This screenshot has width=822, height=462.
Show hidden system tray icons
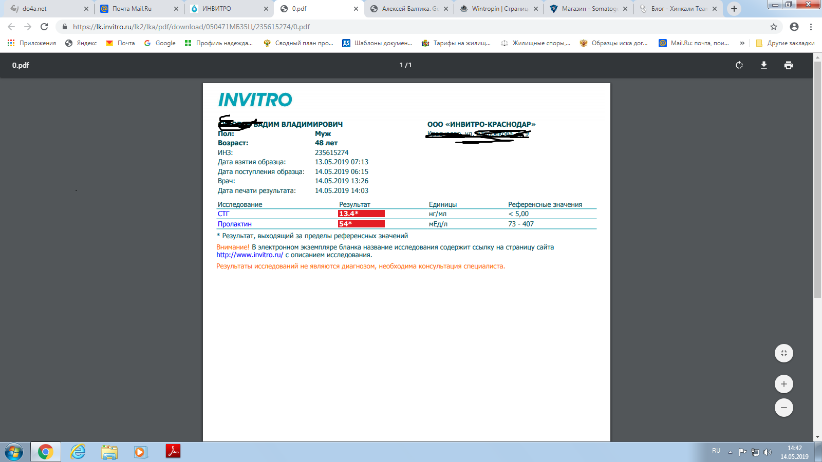(730, 452)
